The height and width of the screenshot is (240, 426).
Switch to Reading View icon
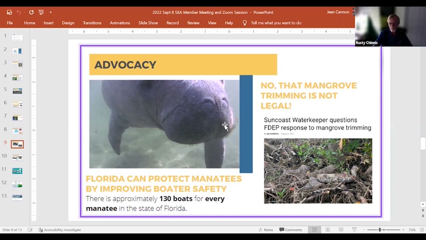click(341, 230)
